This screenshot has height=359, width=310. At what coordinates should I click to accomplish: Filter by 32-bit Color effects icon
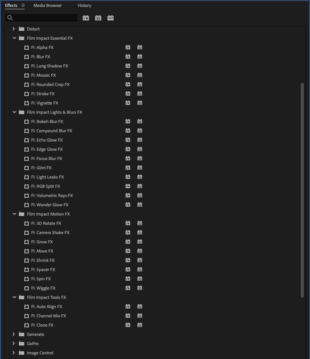click(98, 18)
